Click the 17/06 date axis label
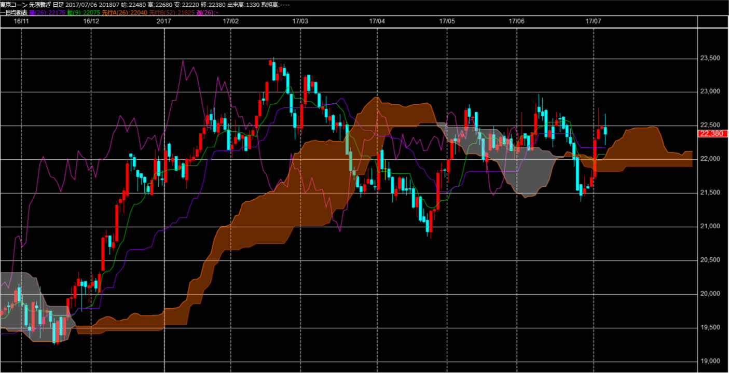This screenshot has height=373, width=729. coord(516,21)
